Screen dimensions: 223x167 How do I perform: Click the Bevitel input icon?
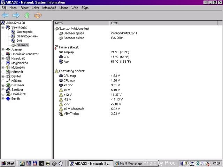(x=8, y=76)
